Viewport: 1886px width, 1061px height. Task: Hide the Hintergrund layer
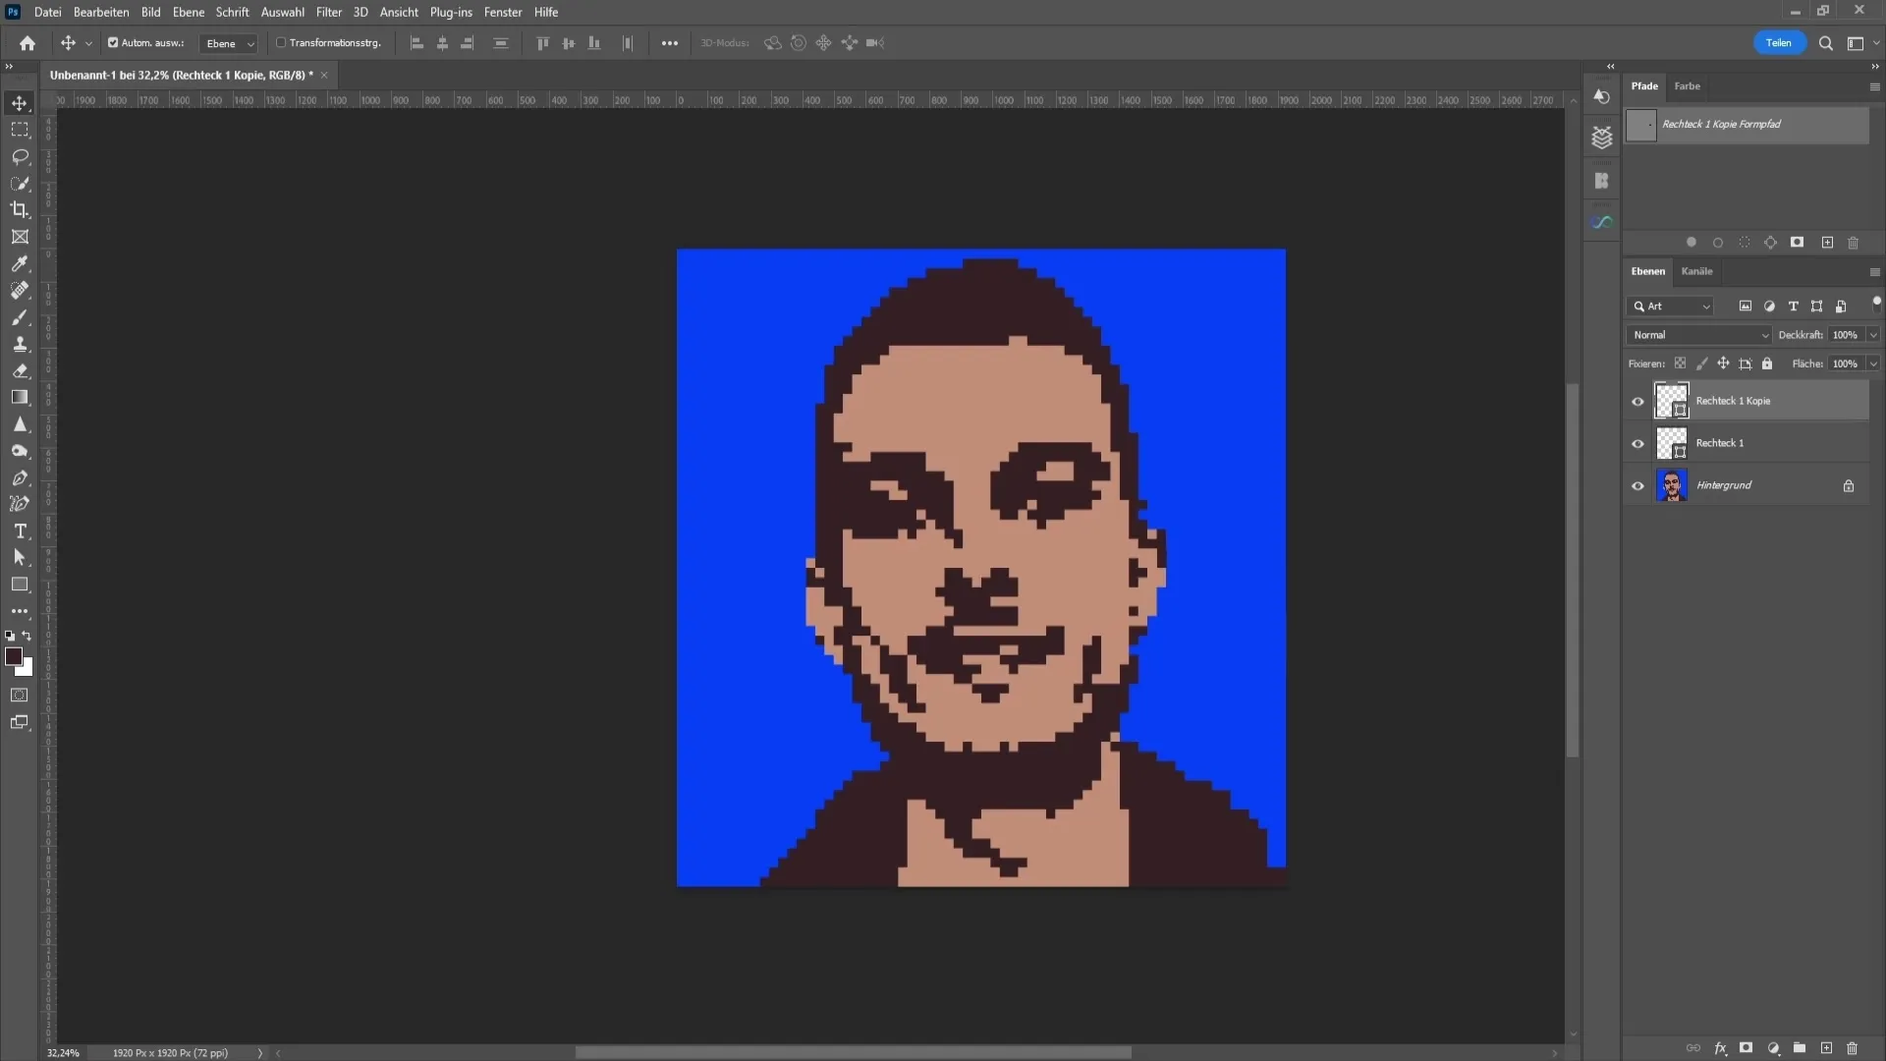coord(1637,484)
